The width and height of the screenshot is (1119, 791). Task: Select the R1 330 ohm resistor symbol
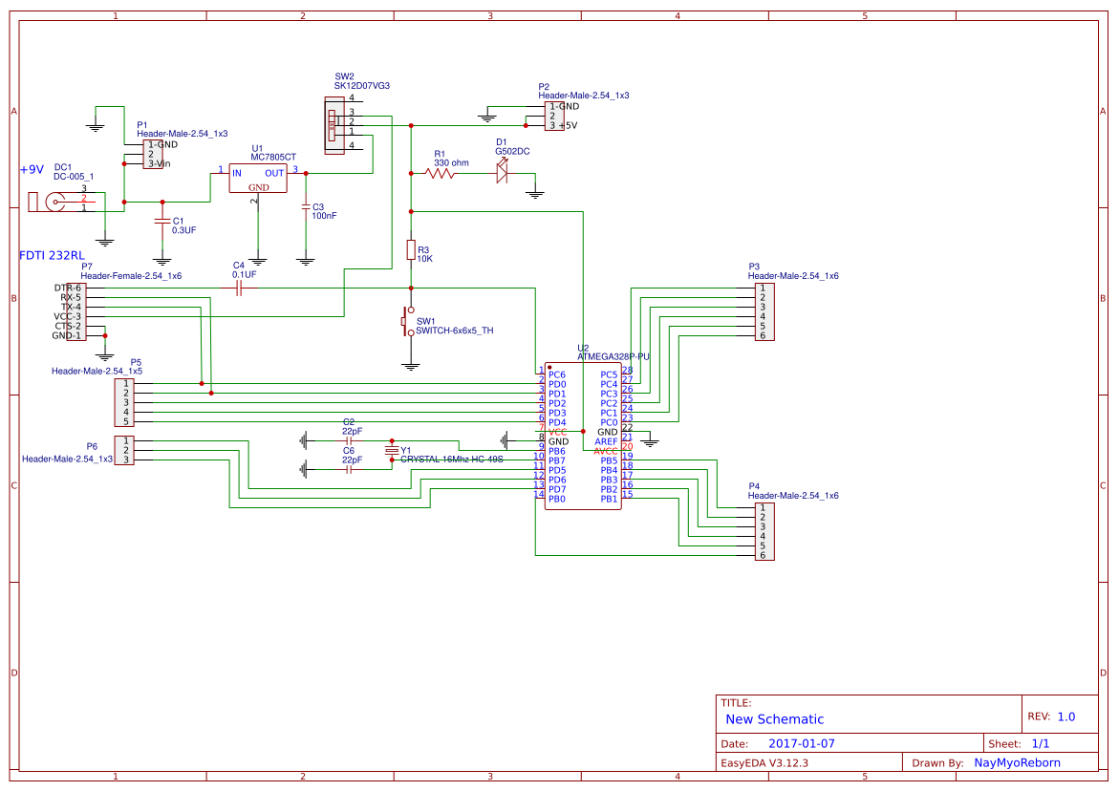[x=440, y=173]
